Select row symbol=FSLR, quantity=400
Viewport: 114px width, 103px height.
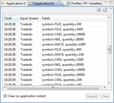(55, 50)
